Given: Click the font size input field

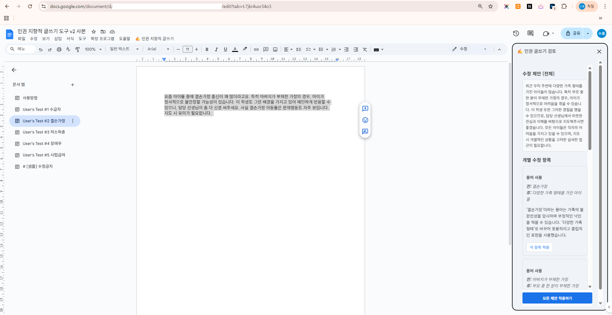Looking at the screenshot, I should pos(187,49).
